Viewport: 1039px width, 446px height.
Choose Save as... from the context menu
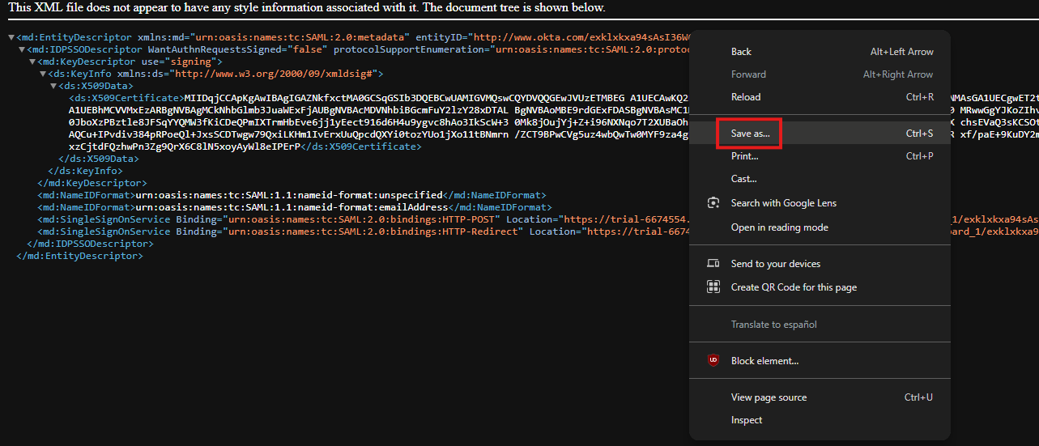click(750, 134)
